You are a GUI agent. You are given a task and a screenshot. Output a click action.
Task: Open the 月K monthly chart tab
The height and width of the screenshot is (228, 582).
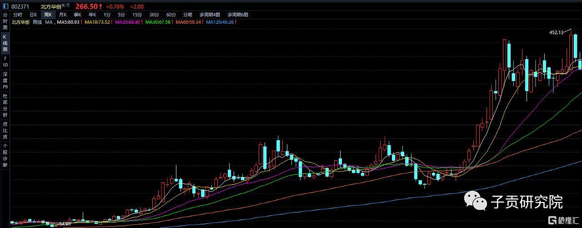tap(63, 15)
